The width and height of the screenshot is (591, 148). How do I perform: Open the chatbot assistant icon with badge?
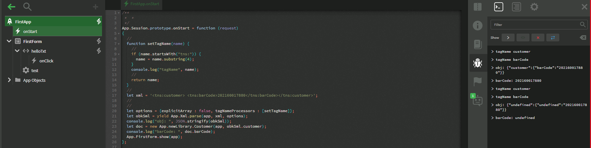[477, 100]
